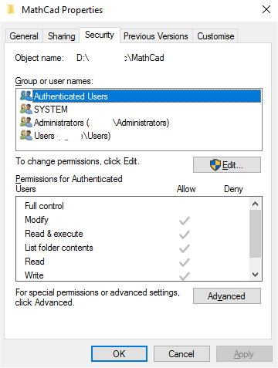Click the Users group icon
Screen dimensions: 278x368
click(x=26, y=135)
